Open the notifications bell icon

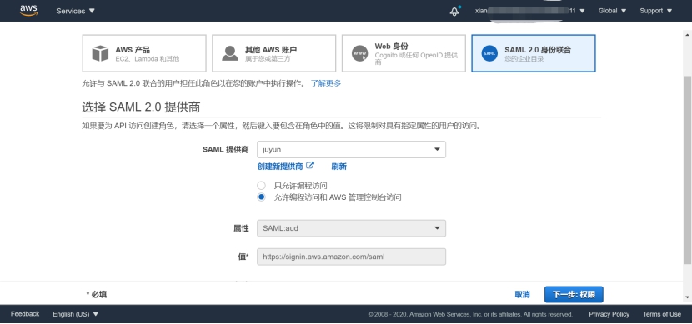pos(454,11)
